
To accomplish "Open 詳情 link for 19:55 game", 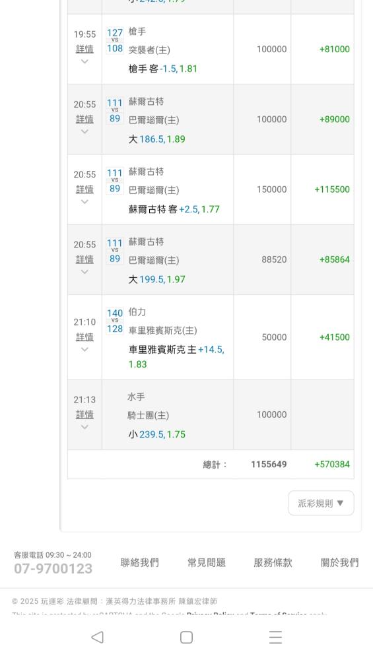I will coord(85,49).
